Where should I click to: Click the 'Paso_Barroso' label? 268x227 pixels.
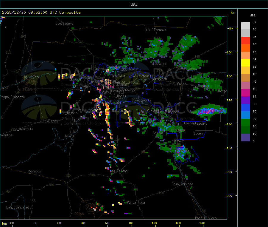182,184
